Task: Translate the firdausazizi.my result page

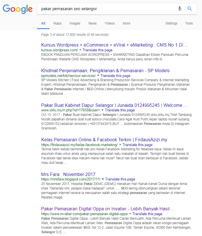Action: pos(137,145)
